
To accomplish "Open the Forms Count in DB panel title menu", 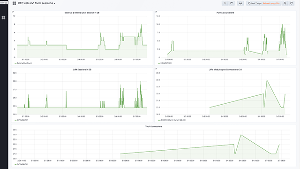I will (225, 13).
